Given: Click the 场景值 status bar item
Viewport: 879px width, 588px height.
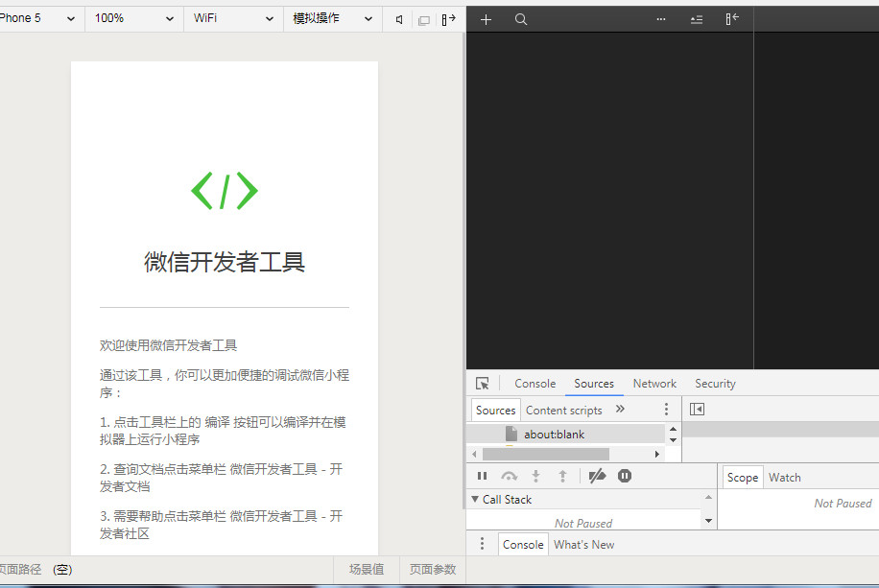Looking at the screenshot, I should tap(367, 570).
